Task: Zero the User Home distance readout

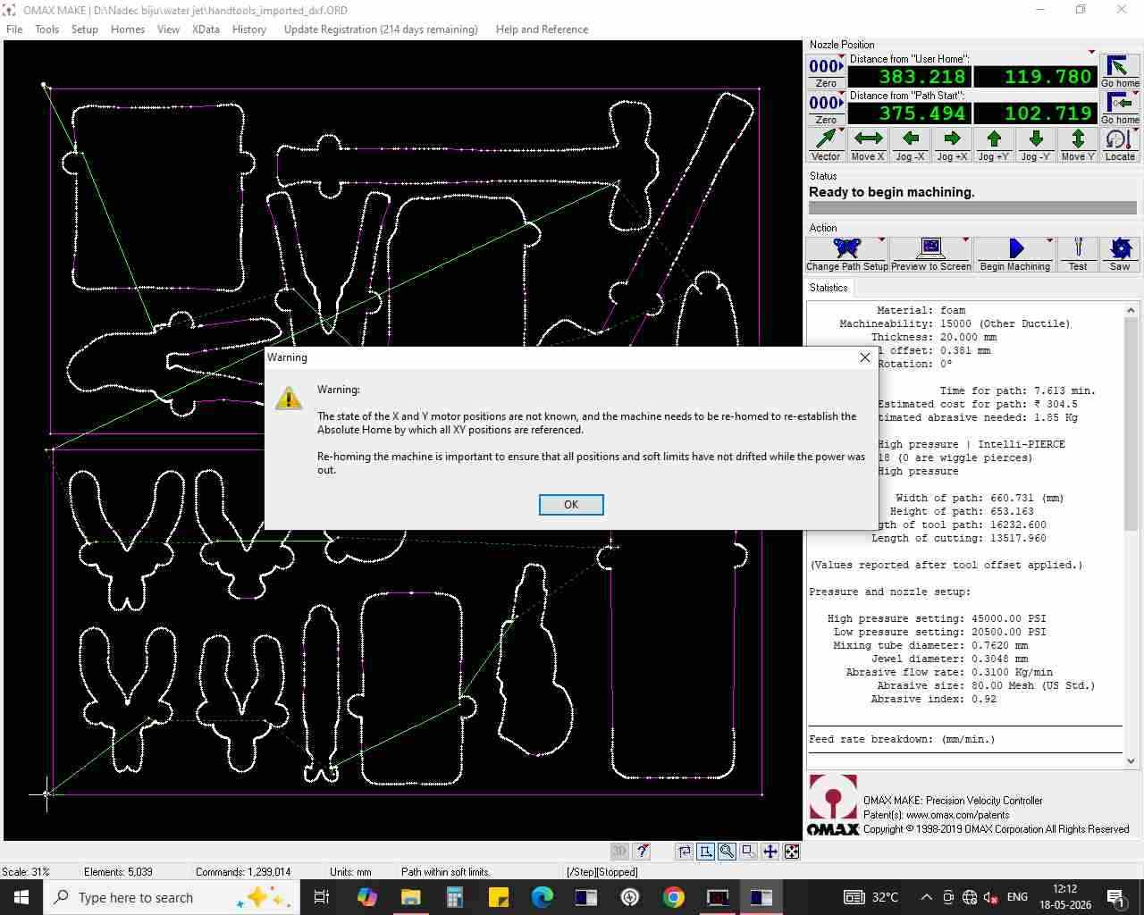Action: pyautogui.click(x=826, y=71)
